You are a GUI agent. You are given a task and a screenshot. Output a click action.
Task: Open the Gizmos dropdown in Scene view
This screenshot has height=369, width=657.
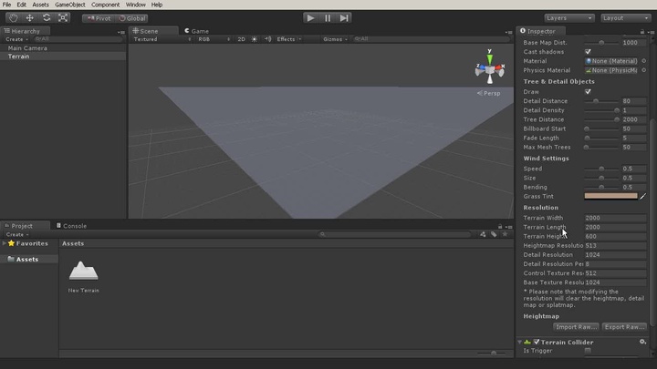(x=334, y=39)
